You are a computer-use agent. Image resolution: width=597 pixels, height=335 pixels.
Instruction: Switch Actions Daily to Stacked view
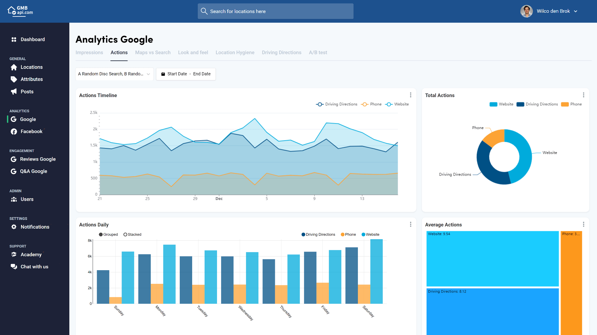[132, 234]
